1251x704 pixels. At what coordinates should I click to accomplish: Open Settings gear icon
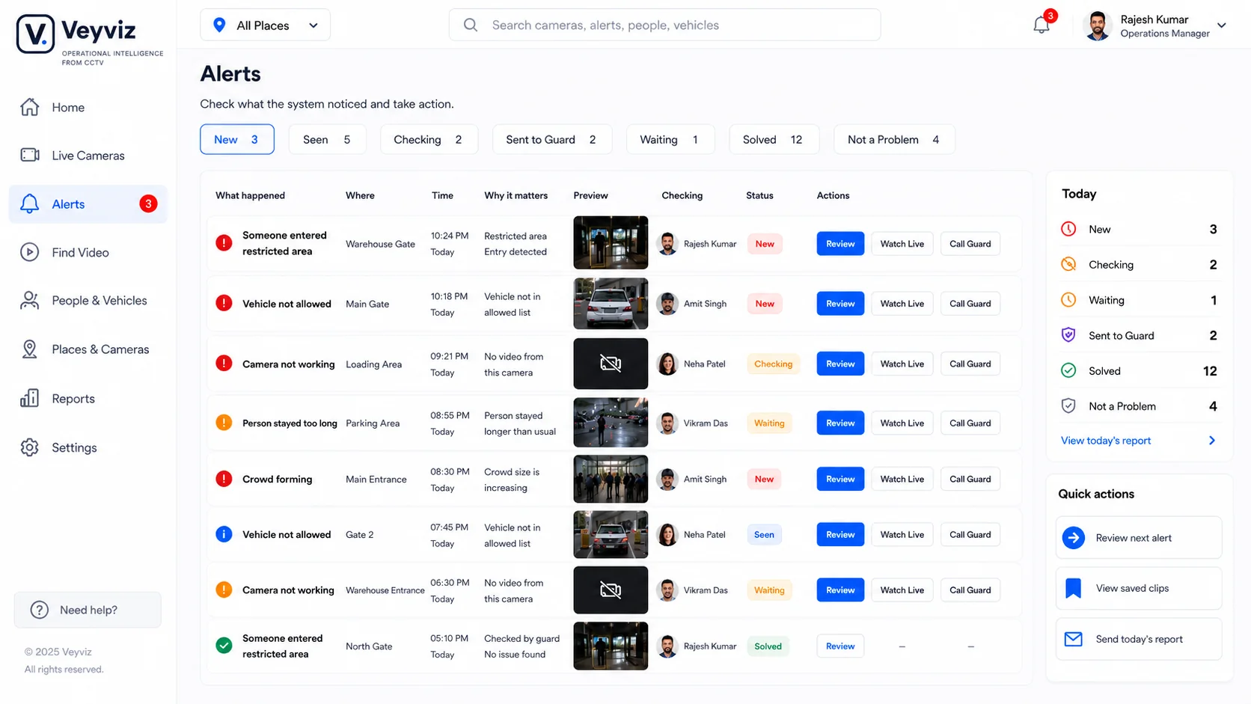point(30,447)
